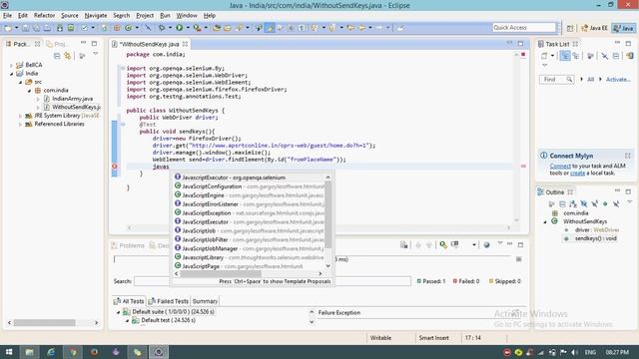Click the Save toolbar icon
Screen dimensions: 639x359
26,28
